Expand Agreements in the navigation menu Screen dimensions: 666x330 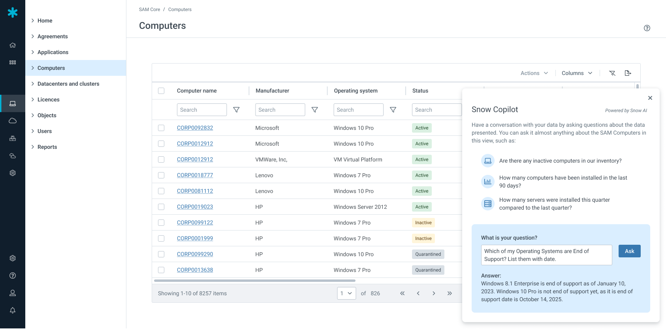pyautogui.click(x=53, y=36)
